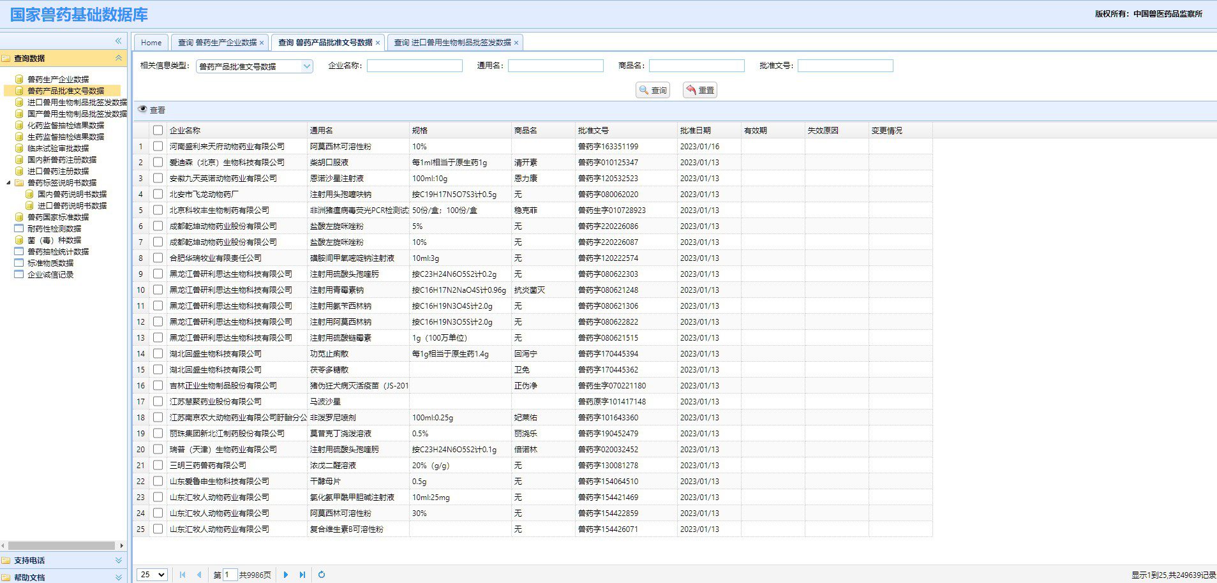The height and width of the screenshot is (583, 1217).
Task: Collapse the 查询数据 accordion panel
Action: [118, 58]
